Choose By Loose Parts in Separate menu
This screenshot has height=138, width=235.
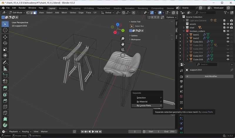click(x=147, y=105)
